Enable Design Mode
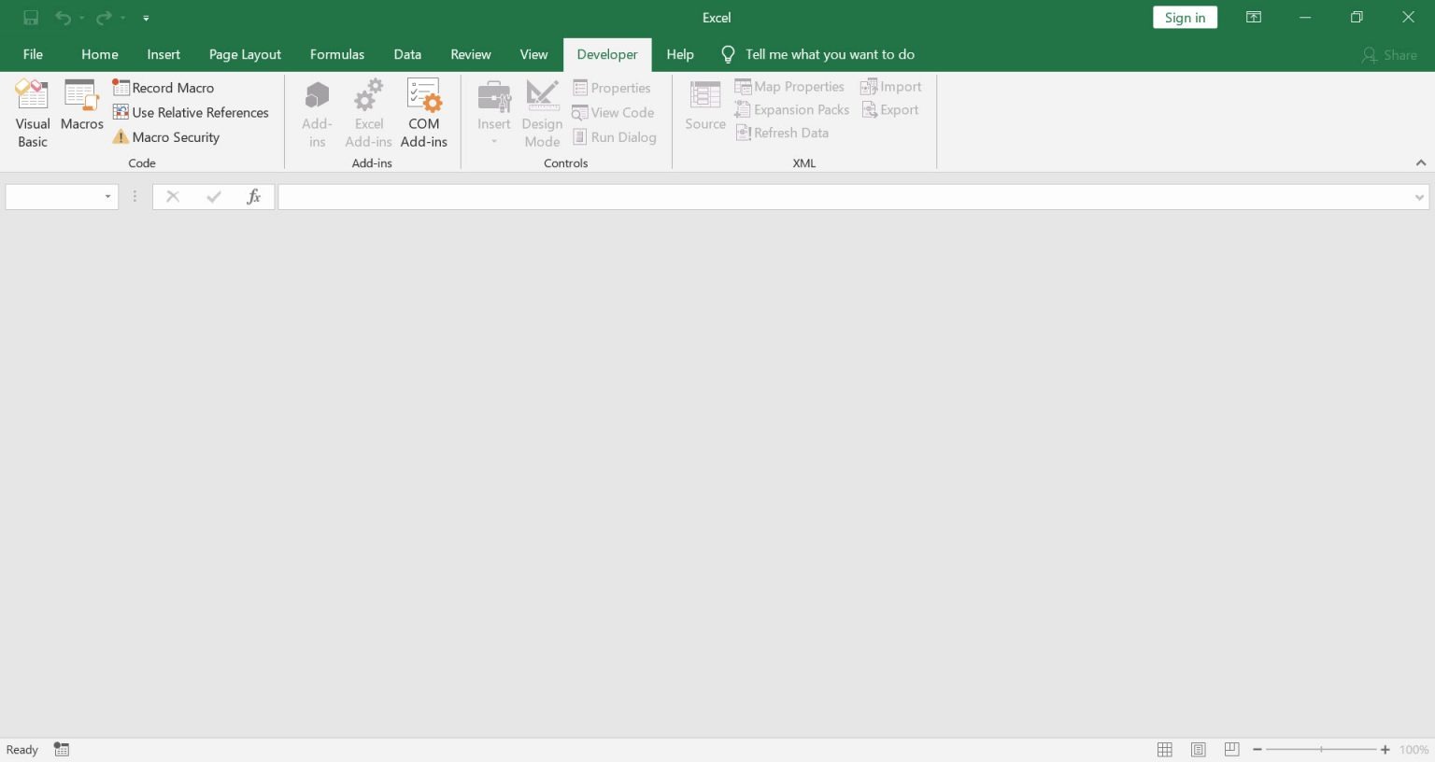Image resolution: width=1435 pixels, height=762 pixels. coord(542,112)
